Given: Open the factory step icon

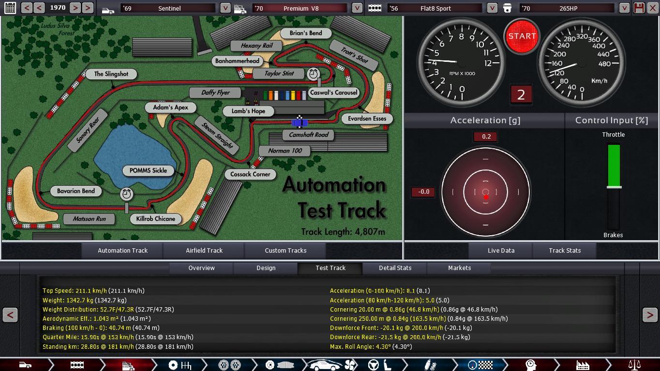Looking at the screenshot, I should click(x=582, y=365).
